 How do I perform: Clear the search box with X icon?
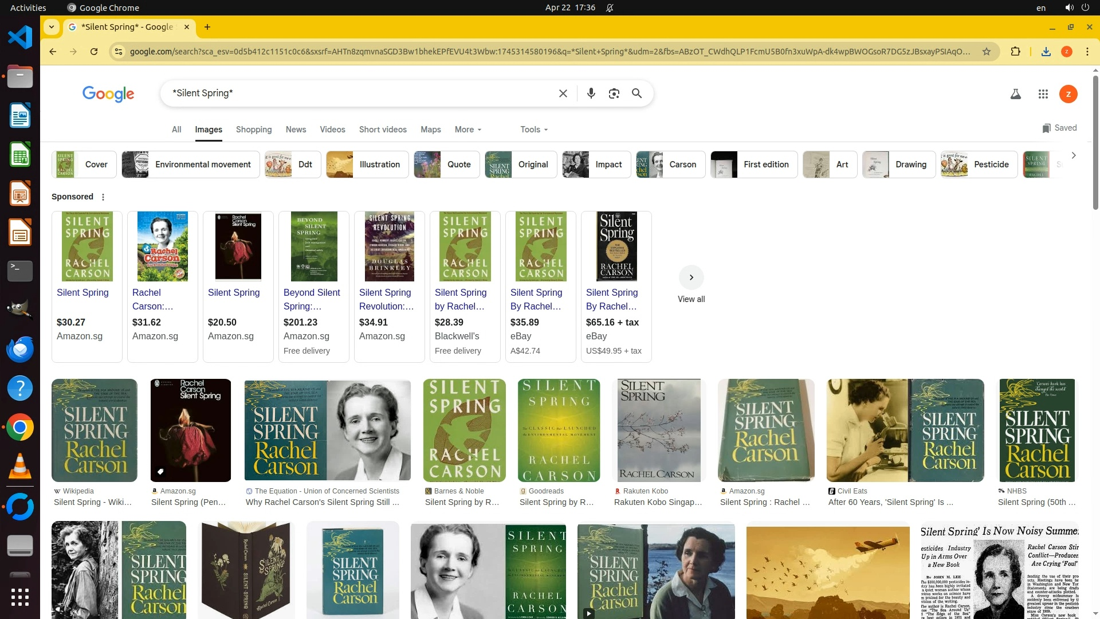[563, 93]
